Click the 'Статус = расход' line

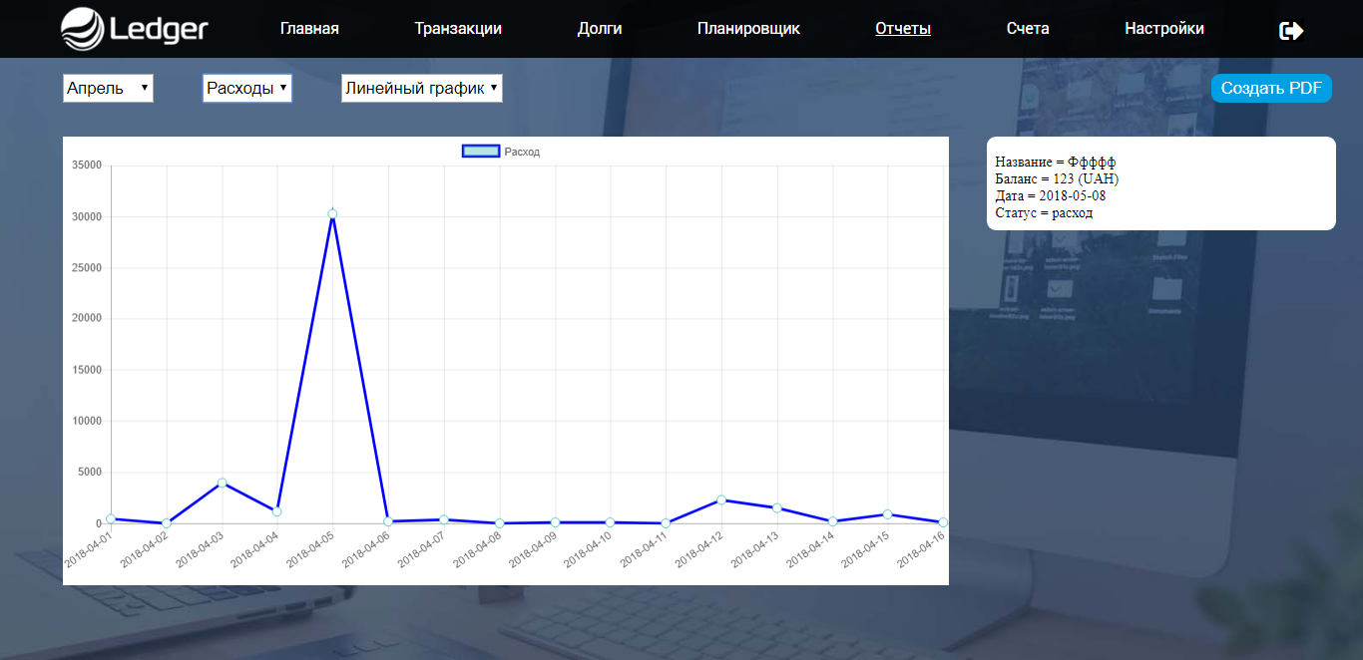(1044, 212)
